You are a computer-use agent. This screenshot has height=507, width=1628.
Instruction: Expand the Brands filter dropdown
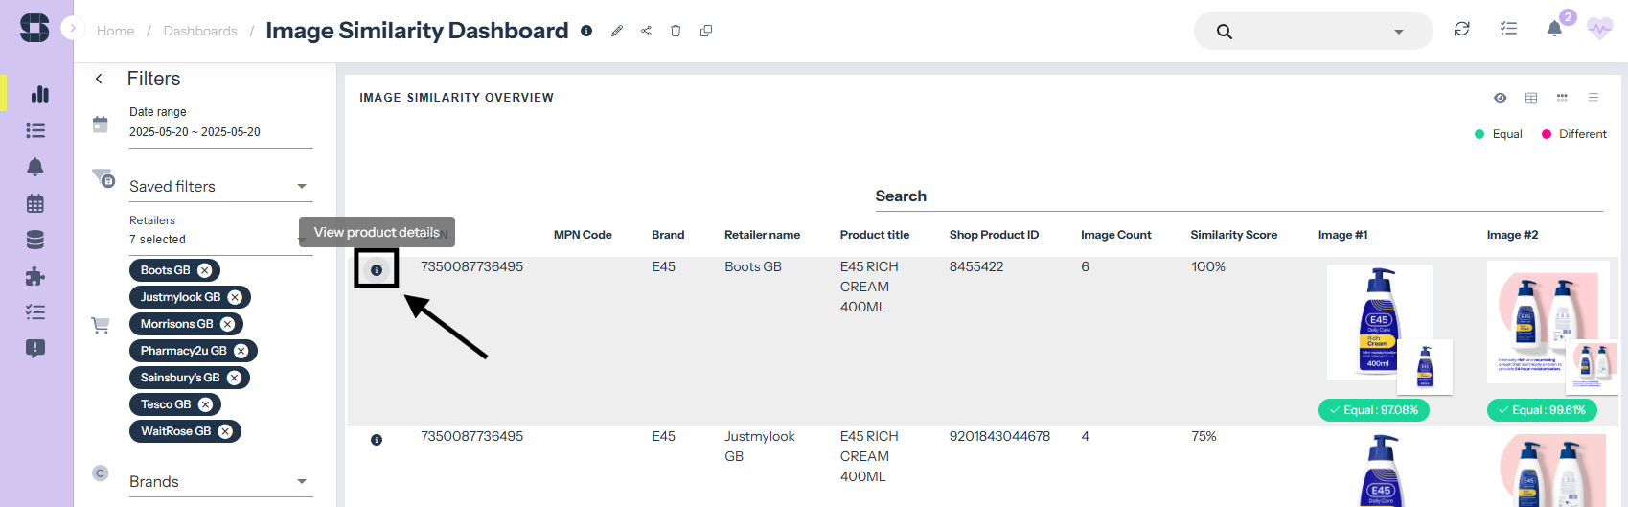pyautogui.click(x=302, y=482)
